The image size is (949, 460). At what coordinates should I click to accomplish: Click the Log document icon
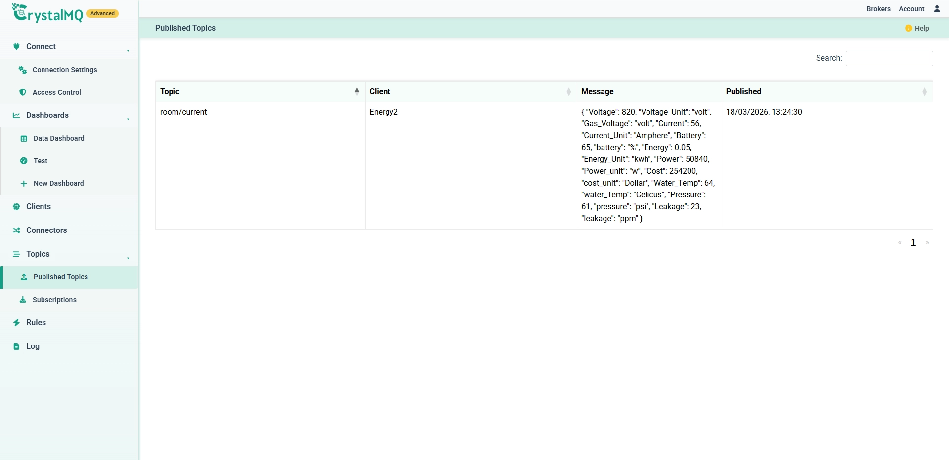coord(16,346)
